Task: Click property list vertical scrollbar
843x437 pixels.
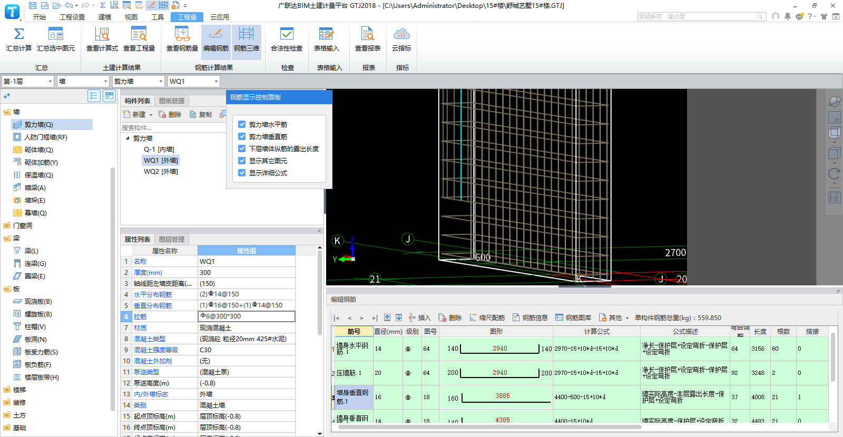Action: [320, 294]
